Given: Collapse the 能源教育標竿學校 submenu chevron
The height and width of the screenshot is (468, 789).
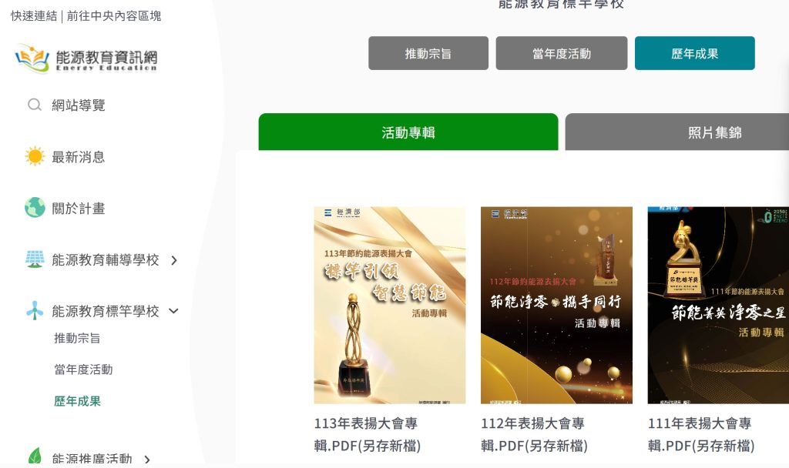Looking at the screenshot, I should click(173, 311).
